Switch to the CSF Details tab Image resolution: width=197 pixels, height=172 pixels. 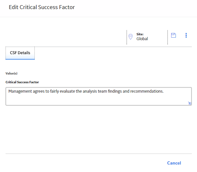pos(20,53)
